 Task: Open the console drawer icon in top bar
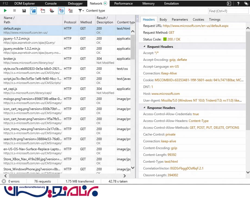point(229,4)
